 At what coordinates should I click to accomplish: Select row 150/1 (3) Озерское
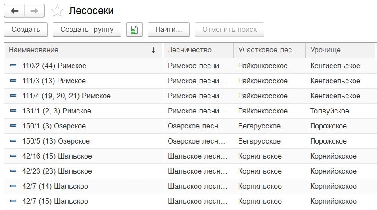(x=190, y=126)
